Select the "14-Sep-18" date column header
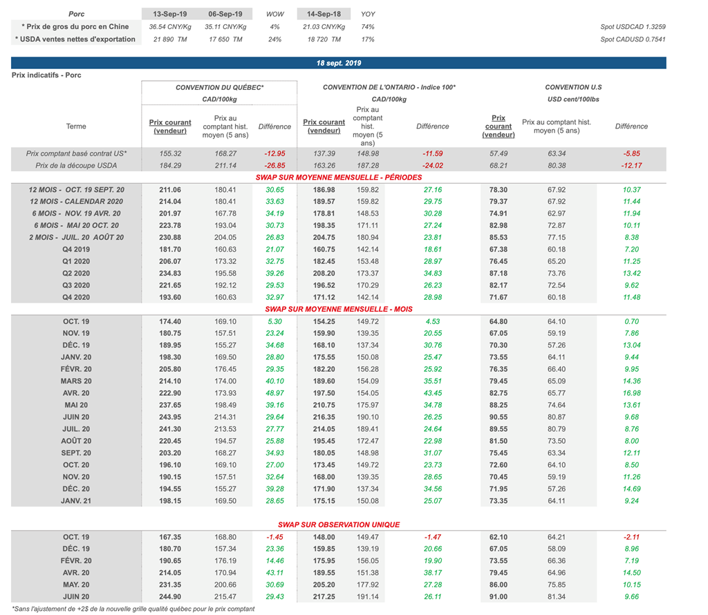Screen dimensions: 708x615 click(325, 14)
